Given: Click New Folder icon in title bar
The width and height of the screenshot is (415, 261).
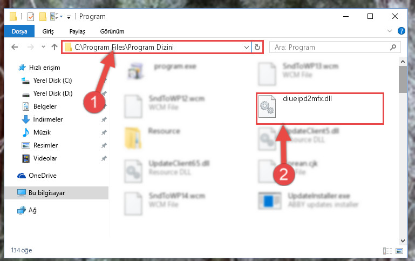Looking at the screenshot, I should (43, 17).
